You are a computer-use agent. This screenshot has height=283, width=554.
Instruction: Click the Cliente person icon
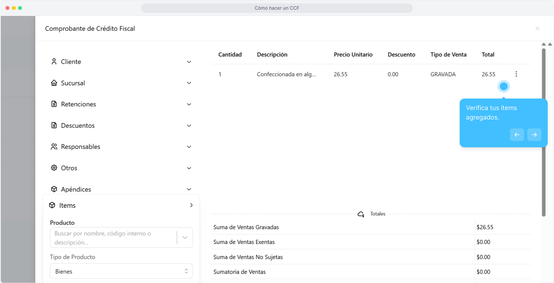pyautogui.click(x=54, y=61)
